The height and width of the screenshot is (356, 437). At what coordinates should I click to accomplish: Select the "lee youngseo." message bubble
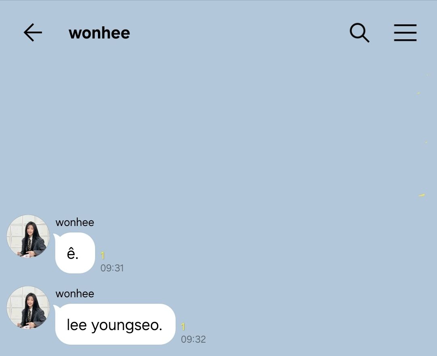(x=115, y=324)
